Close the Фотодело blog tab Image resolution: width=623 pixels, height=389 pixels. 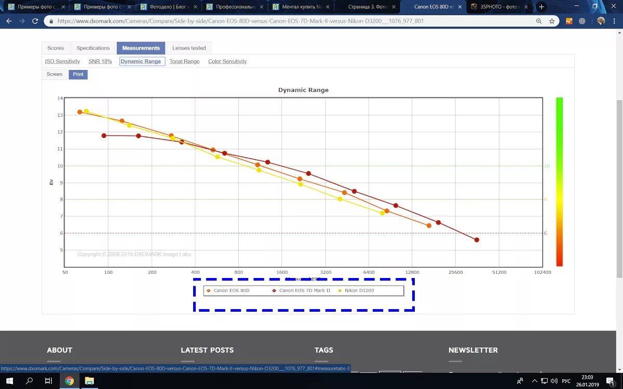pyautogui.click(x=195, y=7)
